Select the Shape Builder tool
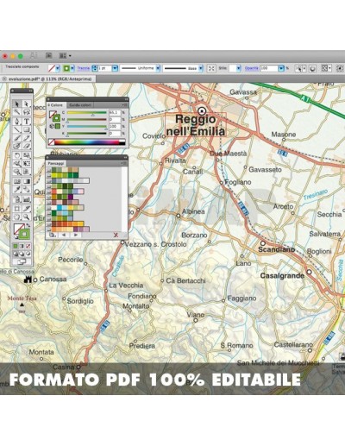345x446 pixels. [17, 172]
